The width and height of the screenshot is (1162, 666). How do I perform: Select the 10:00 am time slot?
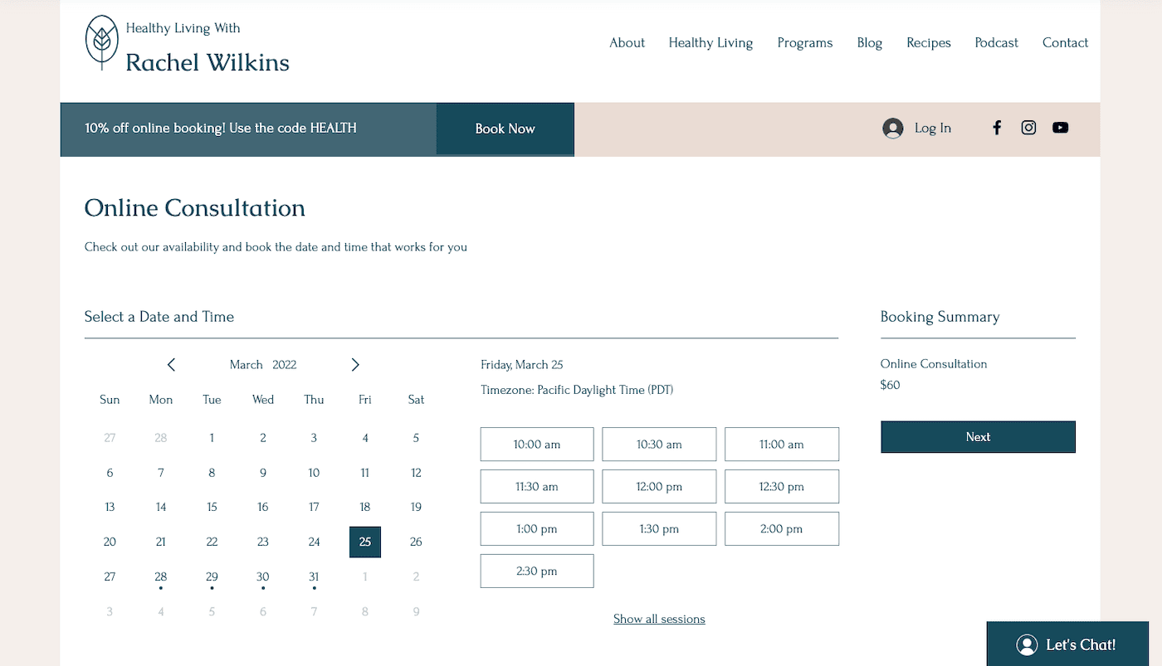537,445
